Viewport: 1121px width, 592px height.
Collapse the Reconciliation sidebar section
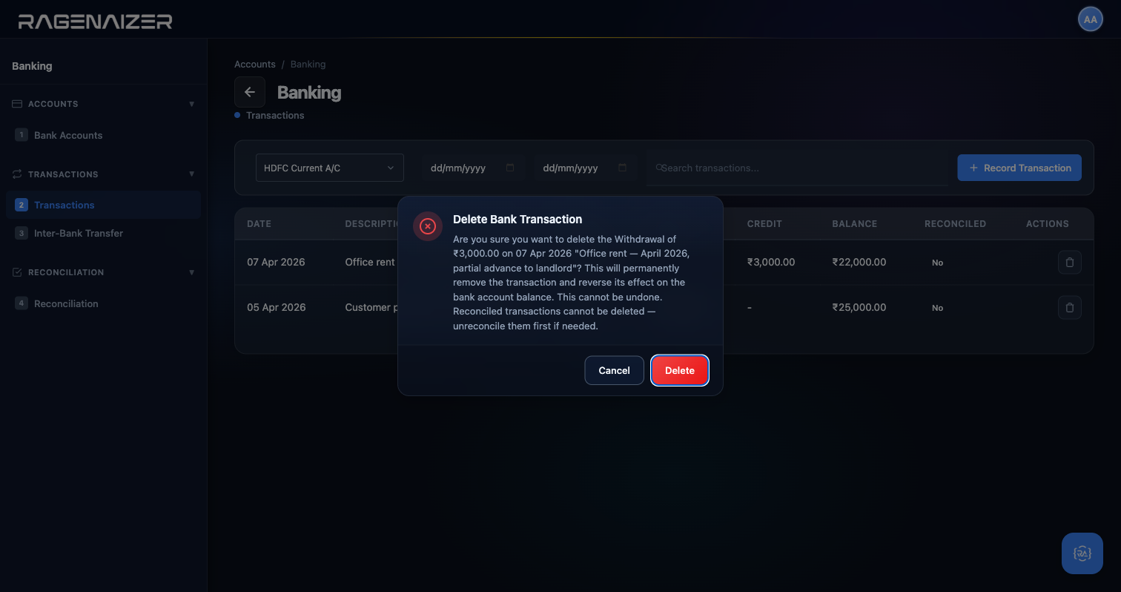(x=191, y=272)
